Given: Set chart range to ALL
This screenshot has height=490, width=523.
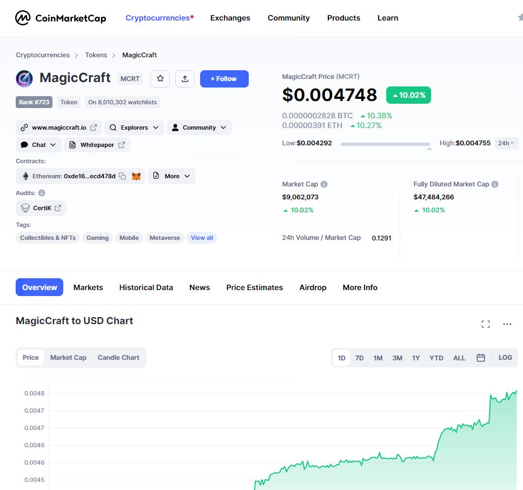Looking at the screenshot, I should pyautogui.click(x=459, y=358).
